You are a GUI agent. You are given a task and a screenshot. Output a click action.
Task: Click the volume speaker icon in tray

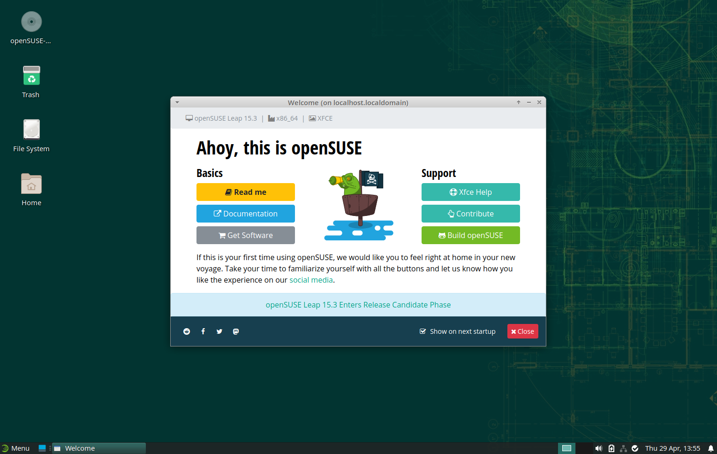pyautogui.click(x=598, y=448)
